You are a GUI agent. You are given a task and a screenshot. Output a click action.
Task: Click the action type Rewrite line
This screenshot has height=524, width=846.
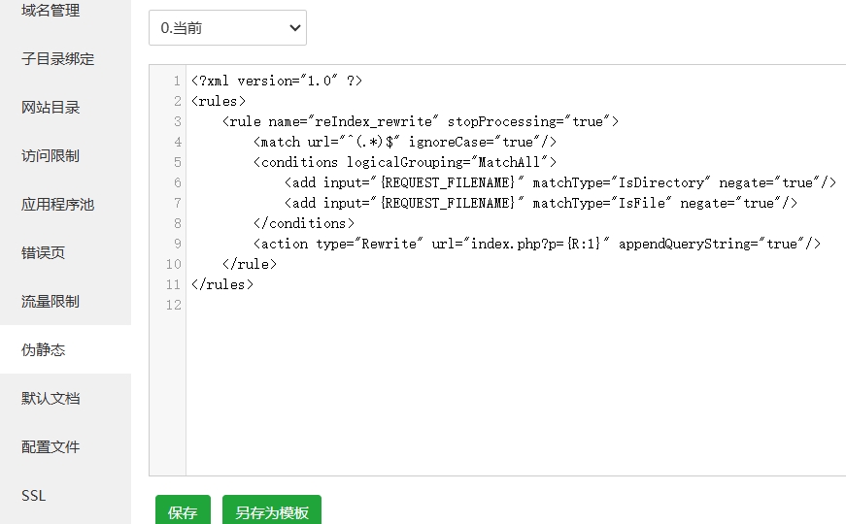click(536, 244)
